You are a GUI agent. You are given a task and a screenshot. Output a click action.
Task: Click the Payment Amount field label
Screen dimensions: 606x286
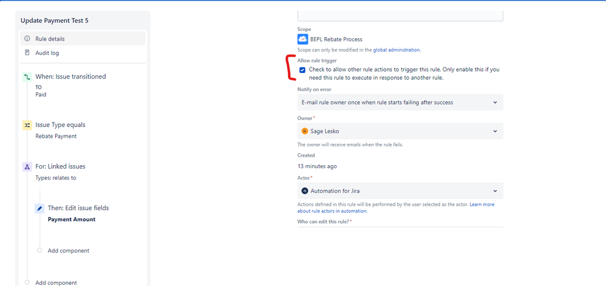point(72,219)
